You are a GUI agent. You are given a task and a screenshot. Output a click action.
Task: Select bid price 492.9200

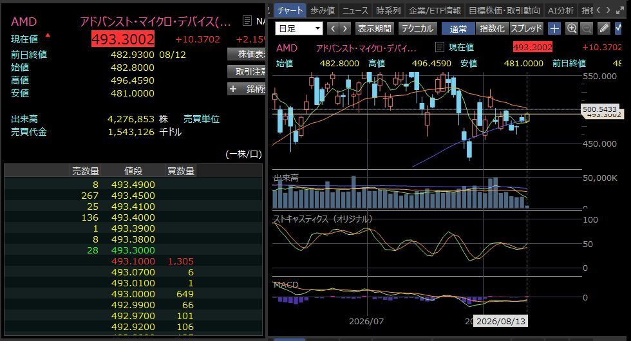click(x=133, y=327)
